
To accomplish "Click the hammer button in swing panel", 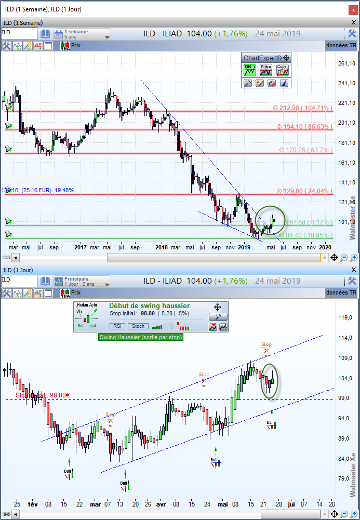I will click(x=218, y=317).
